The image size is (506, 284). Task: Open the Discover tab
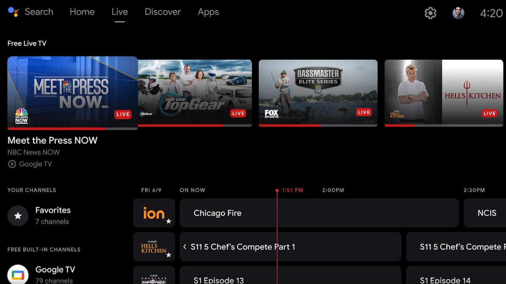[163, 12]
